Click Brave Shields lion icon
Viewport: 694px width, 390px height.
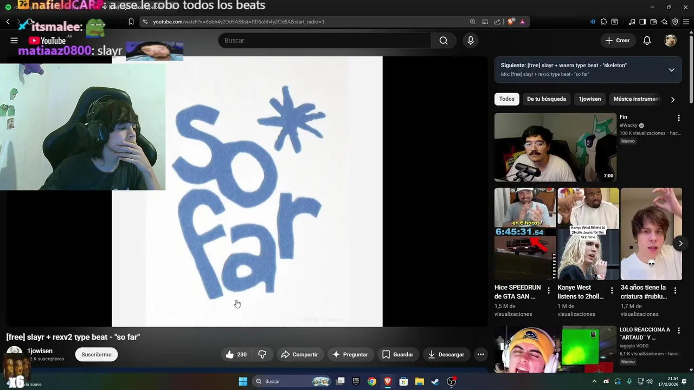[x=511, y=22]
